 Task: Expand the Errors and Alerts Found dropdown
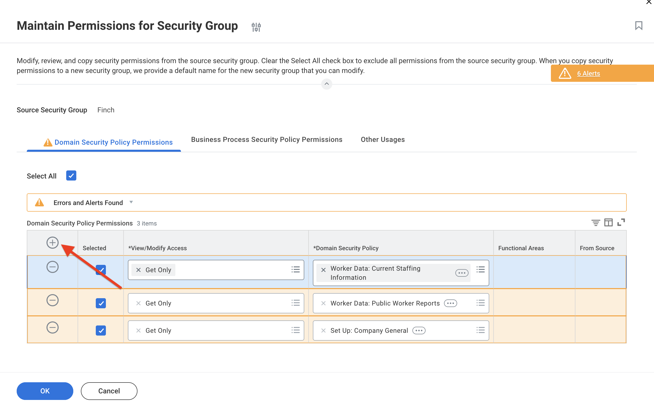[x=131, y=202]
